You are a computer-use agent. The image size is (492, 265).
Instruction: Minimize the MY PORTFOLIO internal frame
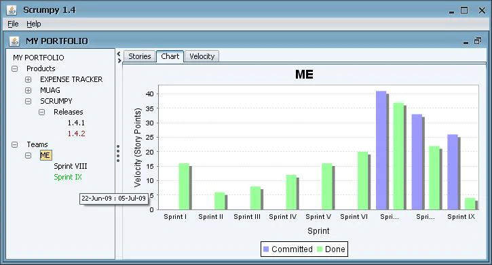pos(466,42)
